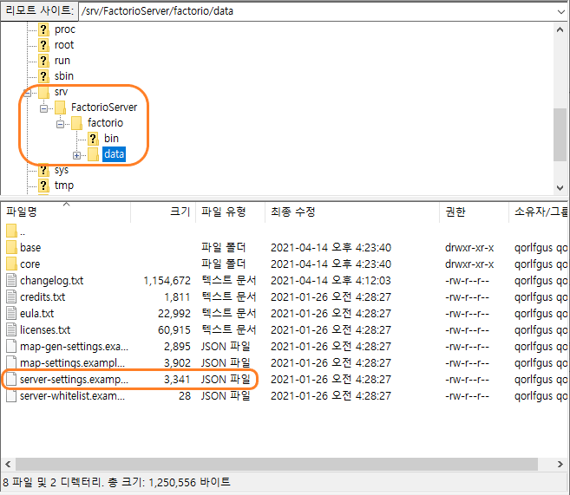570x495 pixels.
Task: Select the proc tree item label
Action: 65,29
